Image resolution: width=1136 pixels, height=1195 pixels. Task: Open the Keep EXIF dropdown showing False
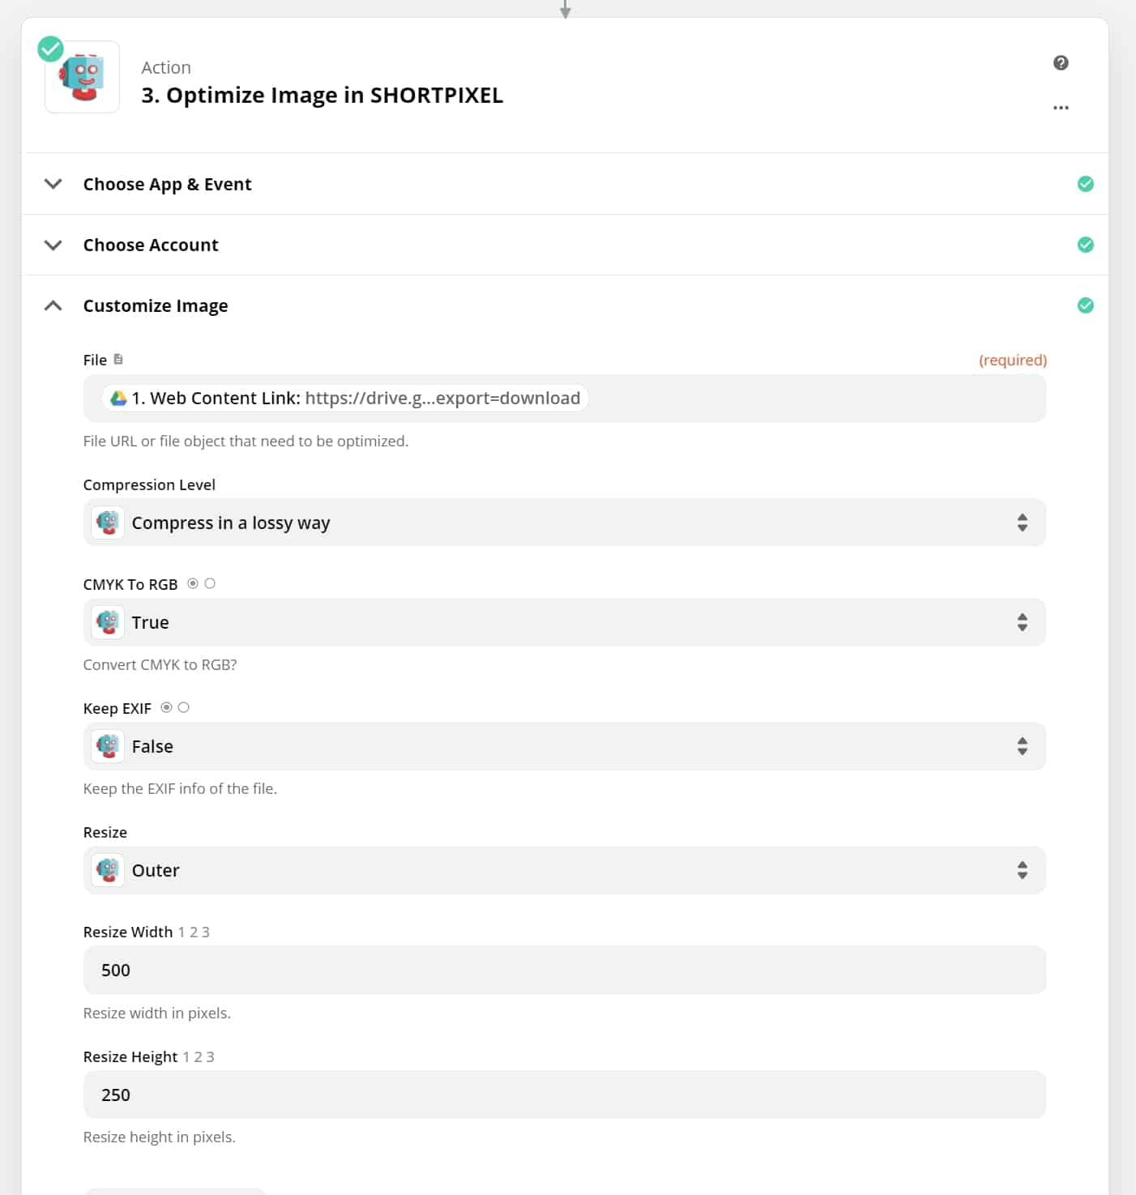point(564,746)
